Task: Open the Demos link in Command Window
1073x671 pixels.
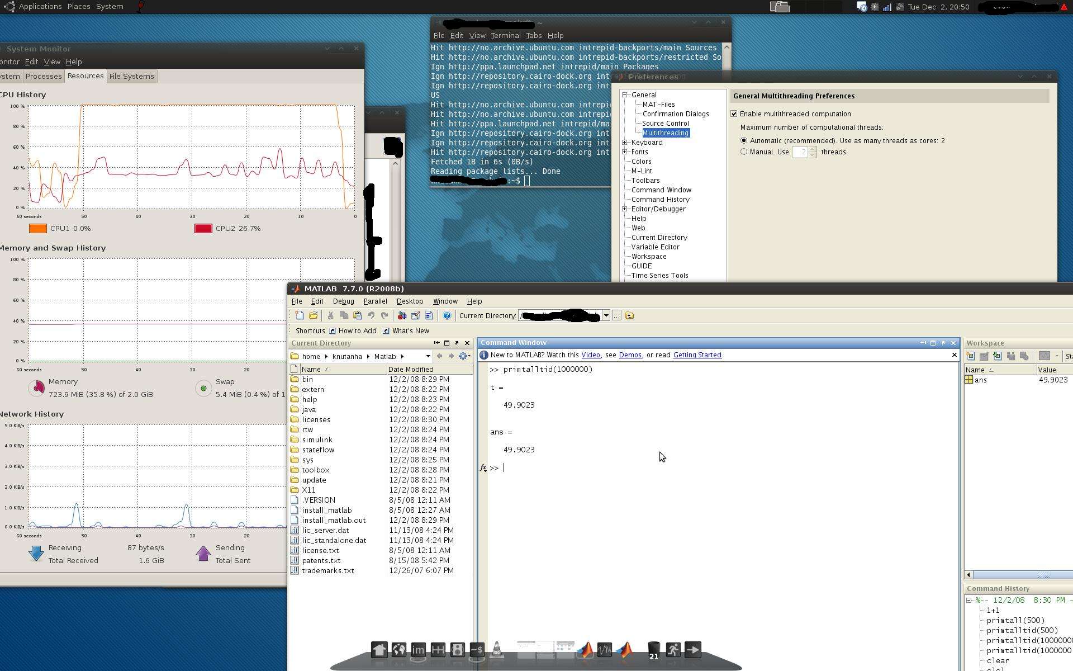Action: pos(630,355)
